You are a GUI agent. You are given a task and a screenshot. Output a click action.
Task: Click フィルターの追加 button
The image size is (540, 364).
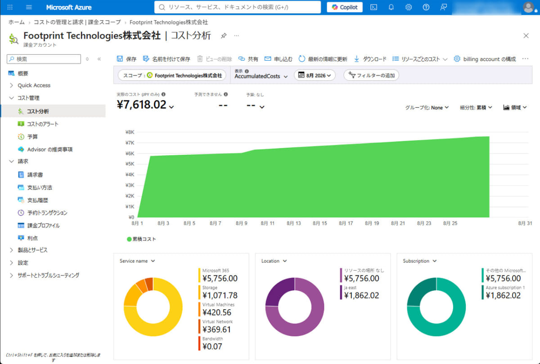pos(371,75)
